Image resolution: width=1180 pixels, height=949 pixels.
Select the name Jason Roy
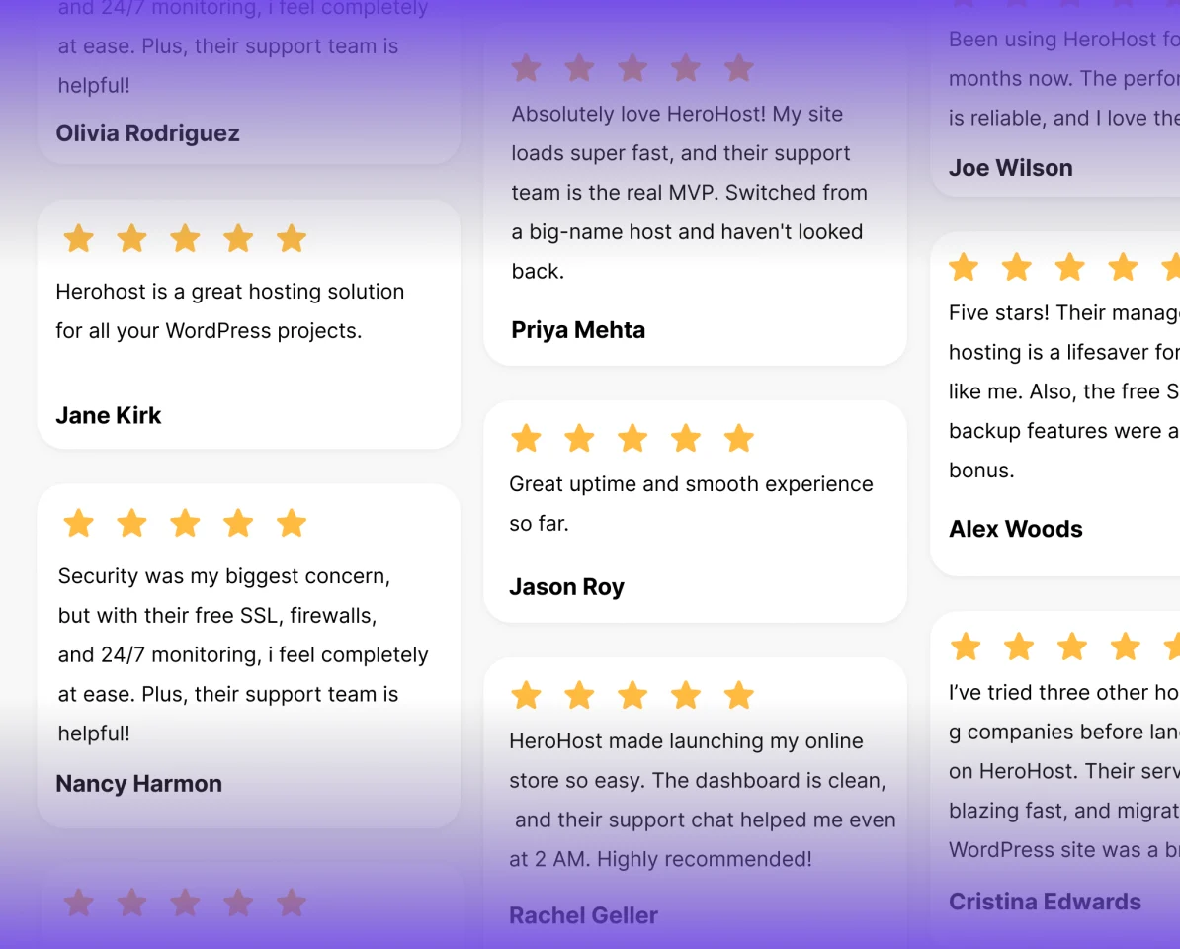[566, 586]
